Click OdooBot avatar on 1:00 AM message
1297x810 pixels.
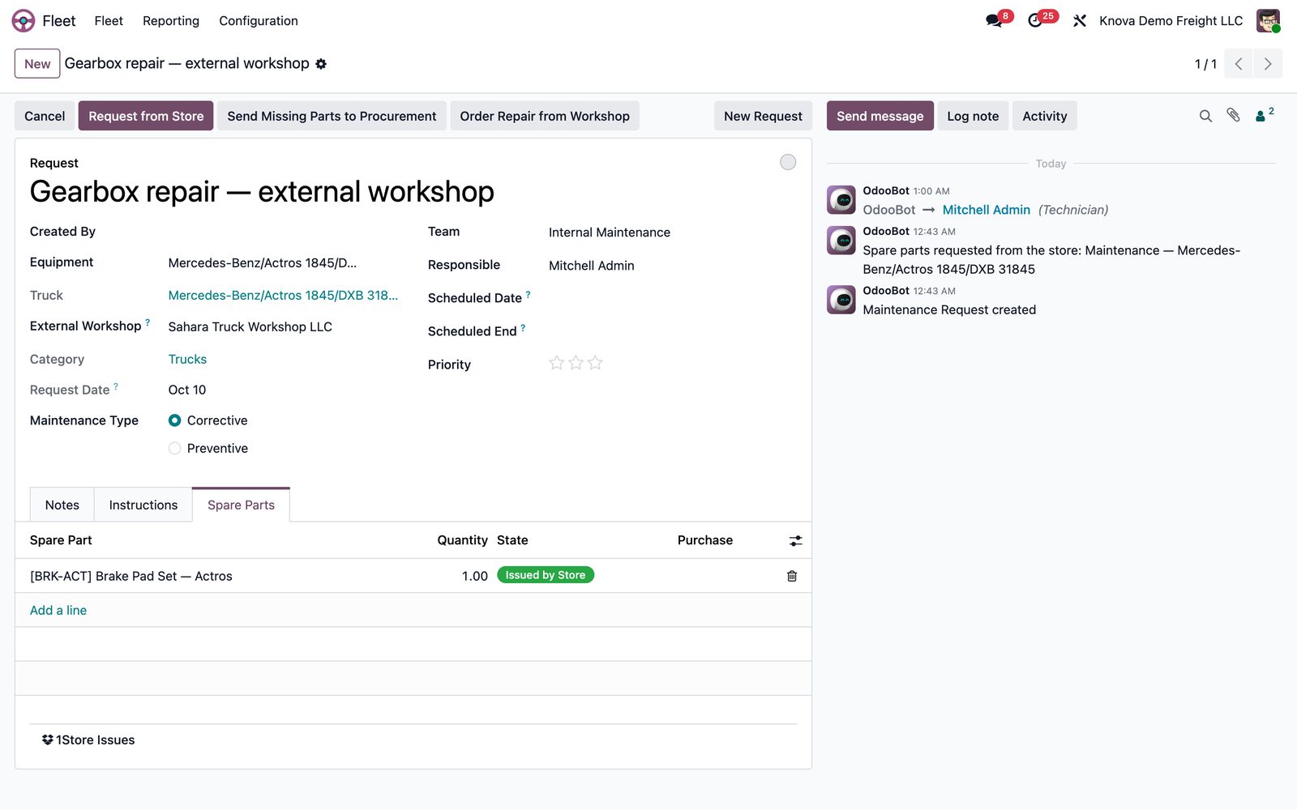click(841, 200)
